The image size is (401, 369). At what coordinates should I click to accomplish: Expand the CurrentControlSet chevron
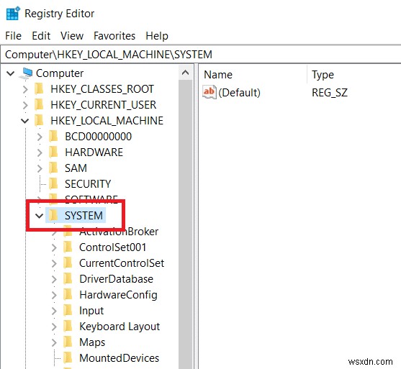point(54,263)
